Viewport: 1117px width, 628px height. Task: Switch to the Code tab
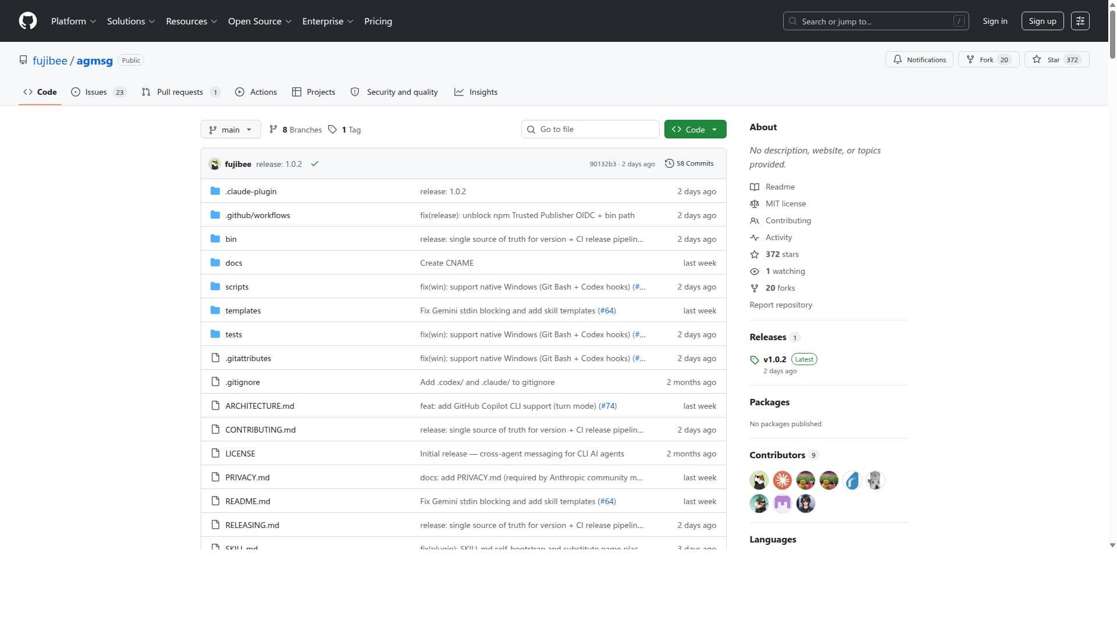click(40, 92)
